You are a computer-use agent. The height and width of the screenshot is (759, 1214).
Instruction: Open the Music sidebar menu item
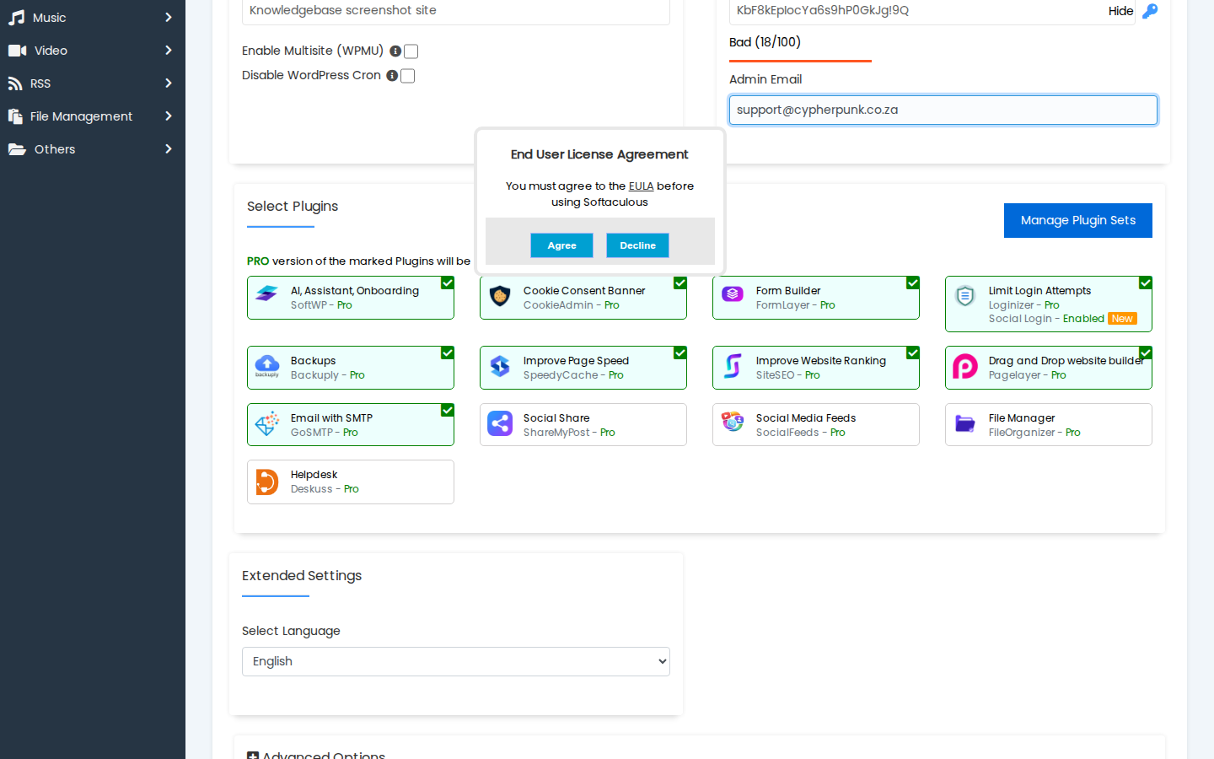click(x=93, y=18)
